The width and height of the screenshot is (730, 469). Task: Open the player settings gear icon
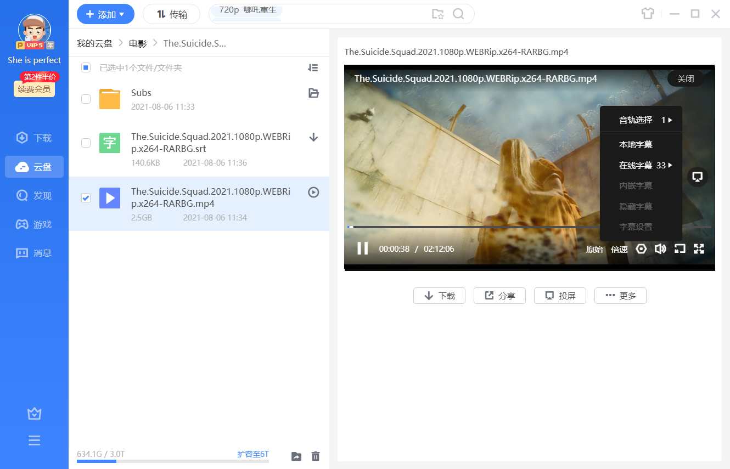641,249
